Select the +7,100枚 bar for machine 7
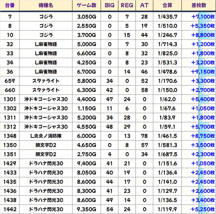Screen dimensions: 216x214 pos(205,17)
